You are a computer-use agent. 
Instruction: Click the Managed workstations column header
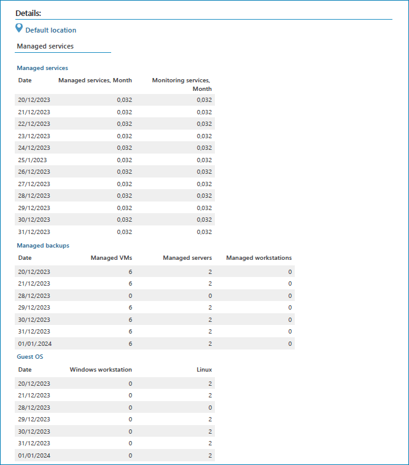[259, 258]
